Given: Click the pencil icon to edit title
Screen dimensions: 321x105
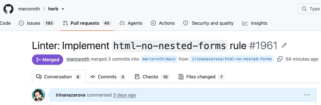Looking at the screenshot, I should pos(284,46).
